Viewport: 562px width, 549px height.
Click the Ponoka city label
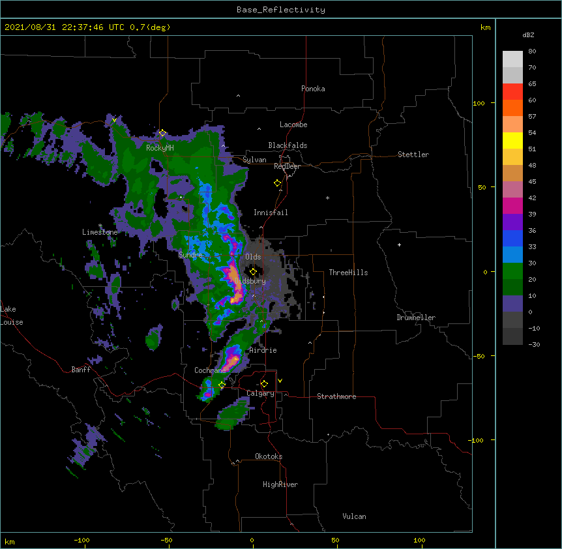pyautogui.click(x=313, y=89)
